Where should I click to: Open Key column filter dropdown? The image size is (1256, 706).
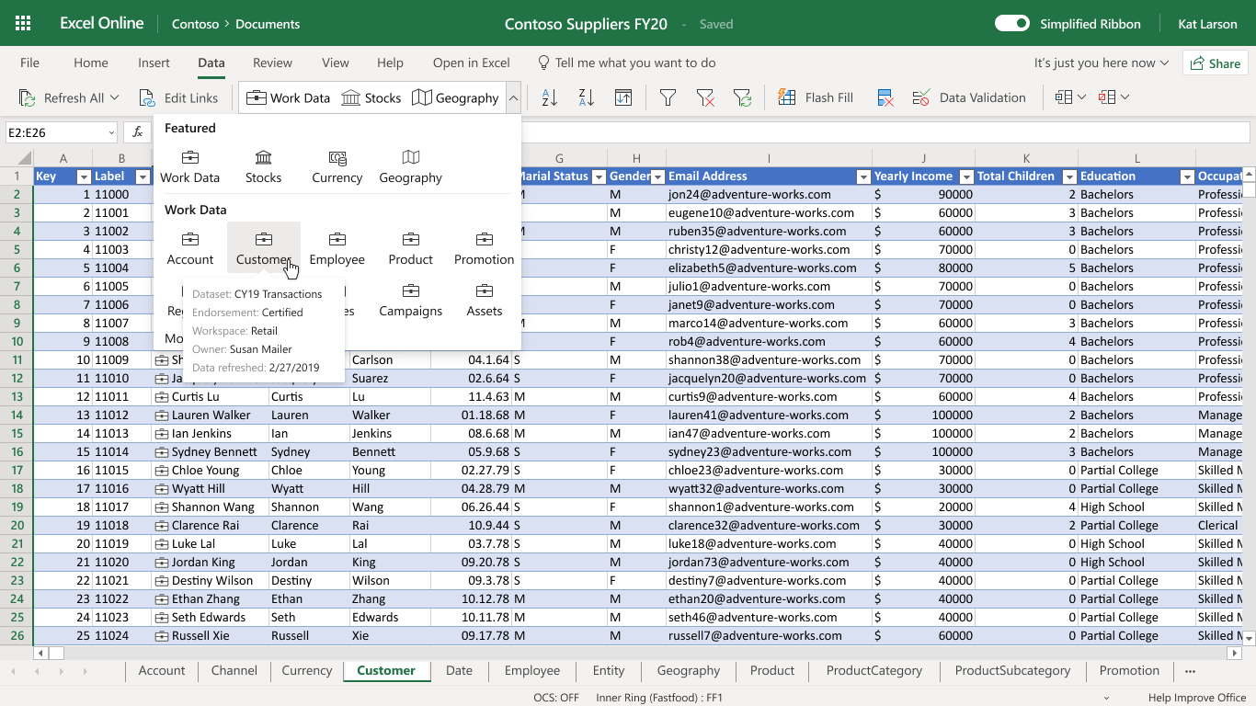click(84, 176)
